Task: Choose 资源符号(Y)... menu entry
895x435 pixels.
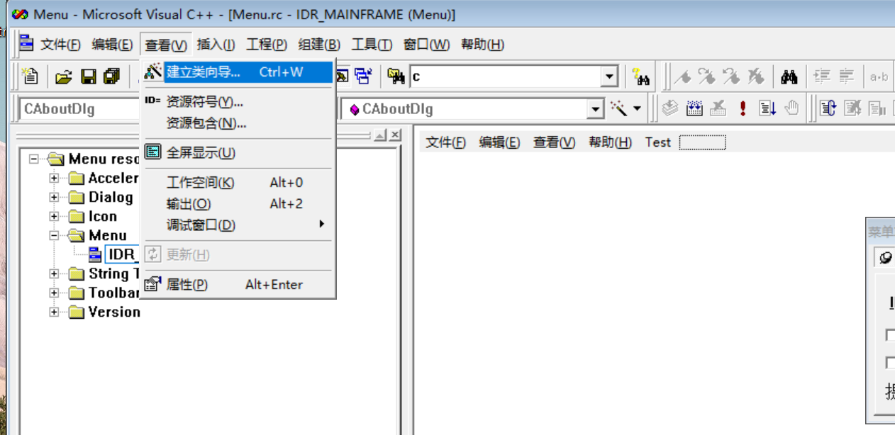Action: pyautogui.click(x=237, y=102)
